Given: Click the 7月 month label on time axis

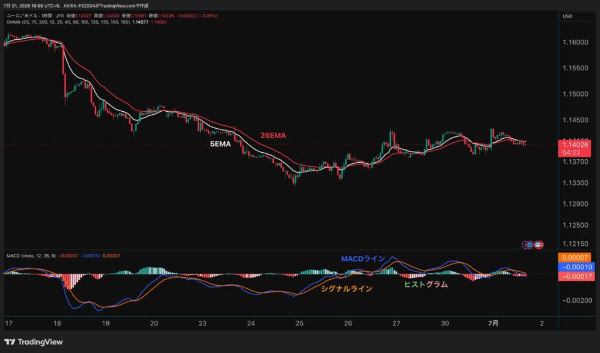Looking at the screenshot, I should pyautogui.click(x=493, y=324).
